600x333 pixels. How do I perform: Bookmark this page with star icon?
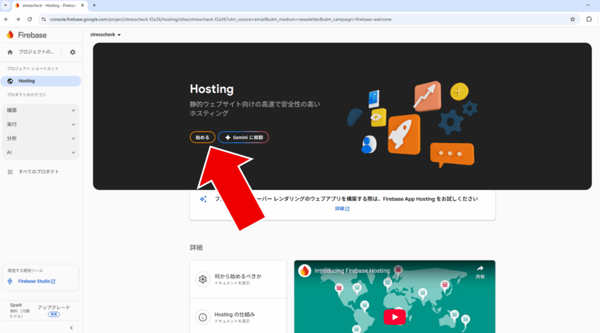point(572,19)
